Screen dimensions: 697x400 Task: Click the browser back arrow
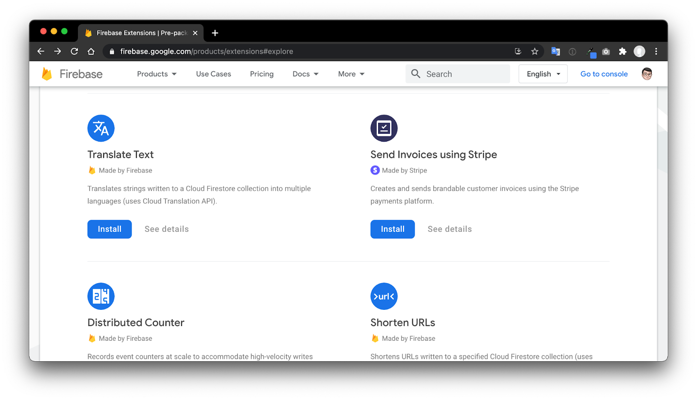coord(41,51)
